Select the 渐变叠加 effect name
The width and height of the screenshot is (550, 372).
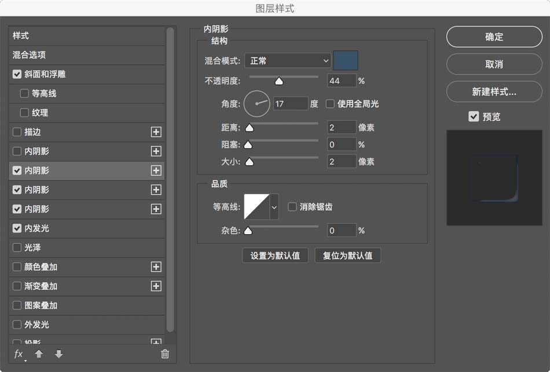[x=41, y=286]
